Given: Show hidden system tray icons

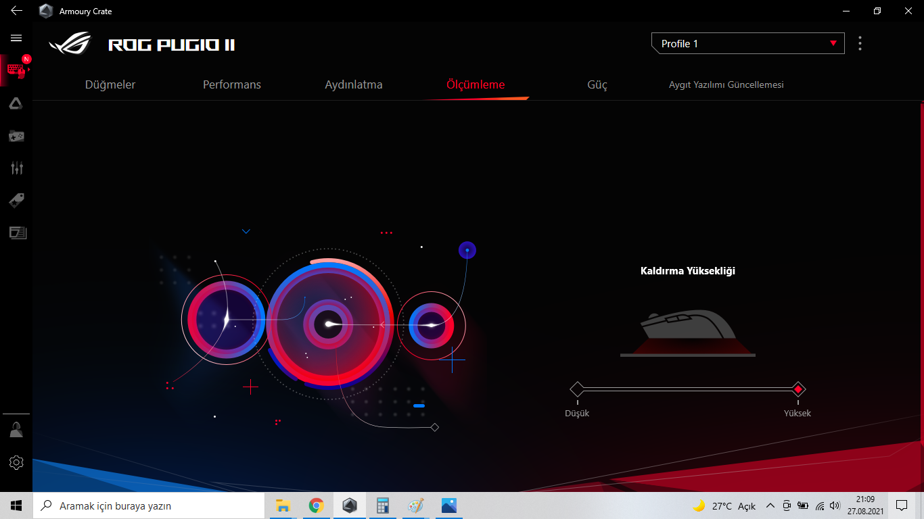Looking at the screenshot, I should (x=770, y=505).
